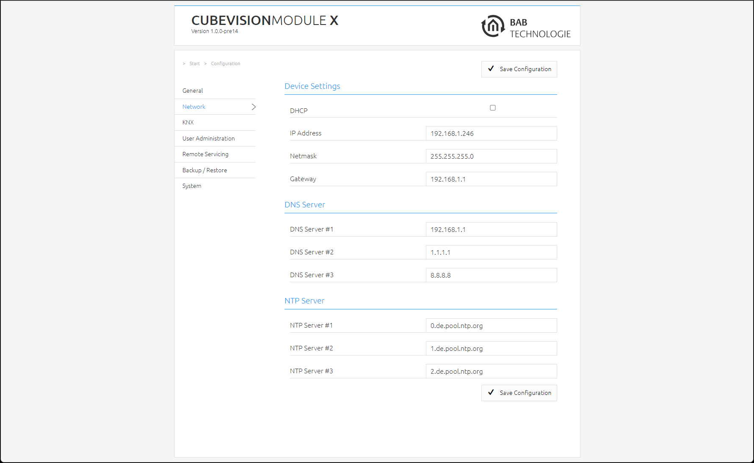
Task: Click the NTP Server #2 label
Action: click(312, 348)
